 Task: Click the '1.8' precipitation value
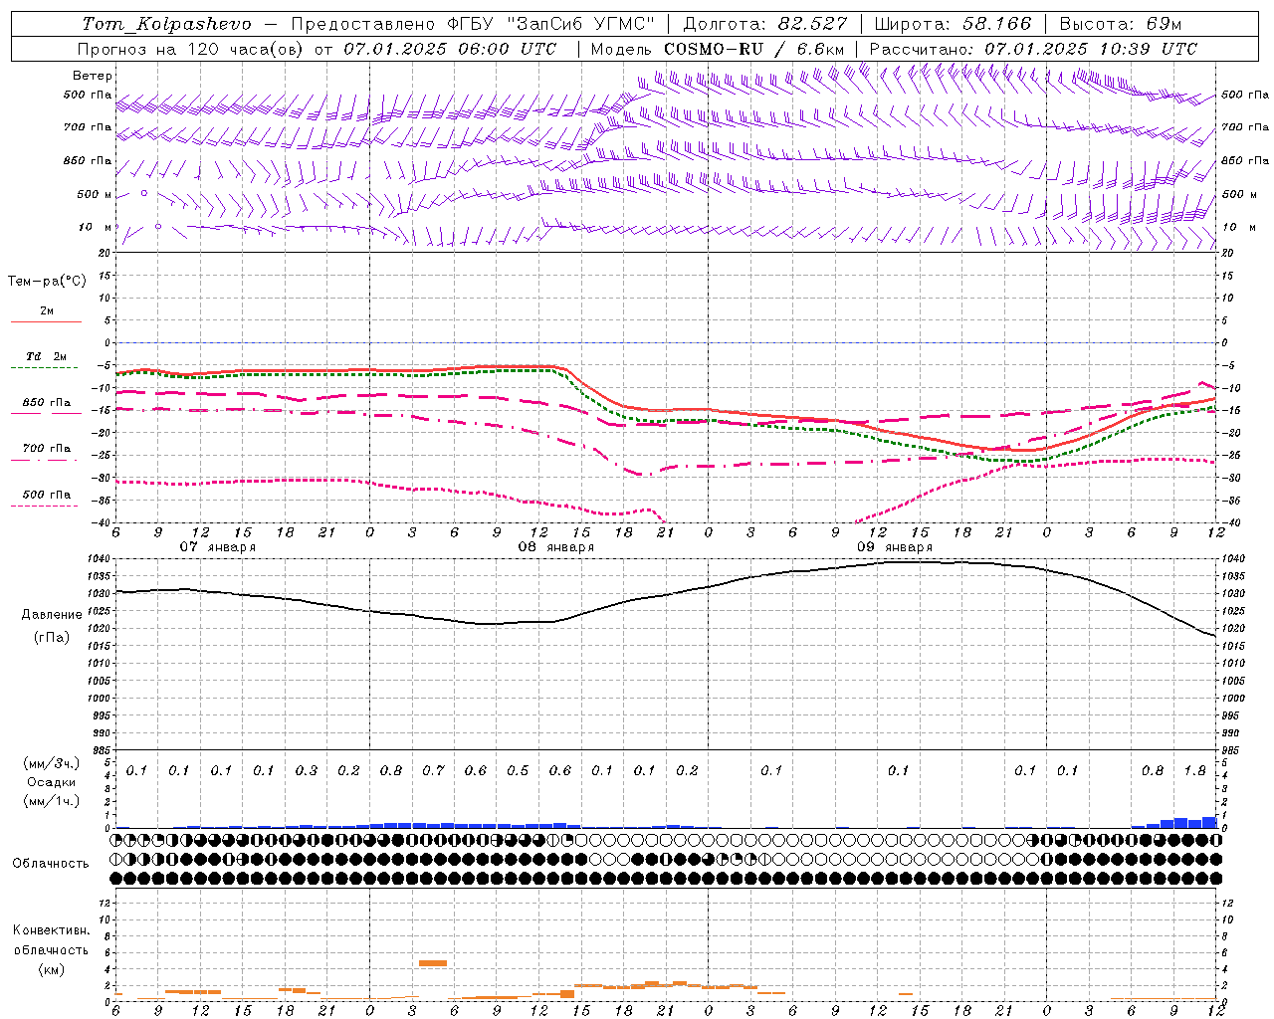click(x=1194, y=771)
